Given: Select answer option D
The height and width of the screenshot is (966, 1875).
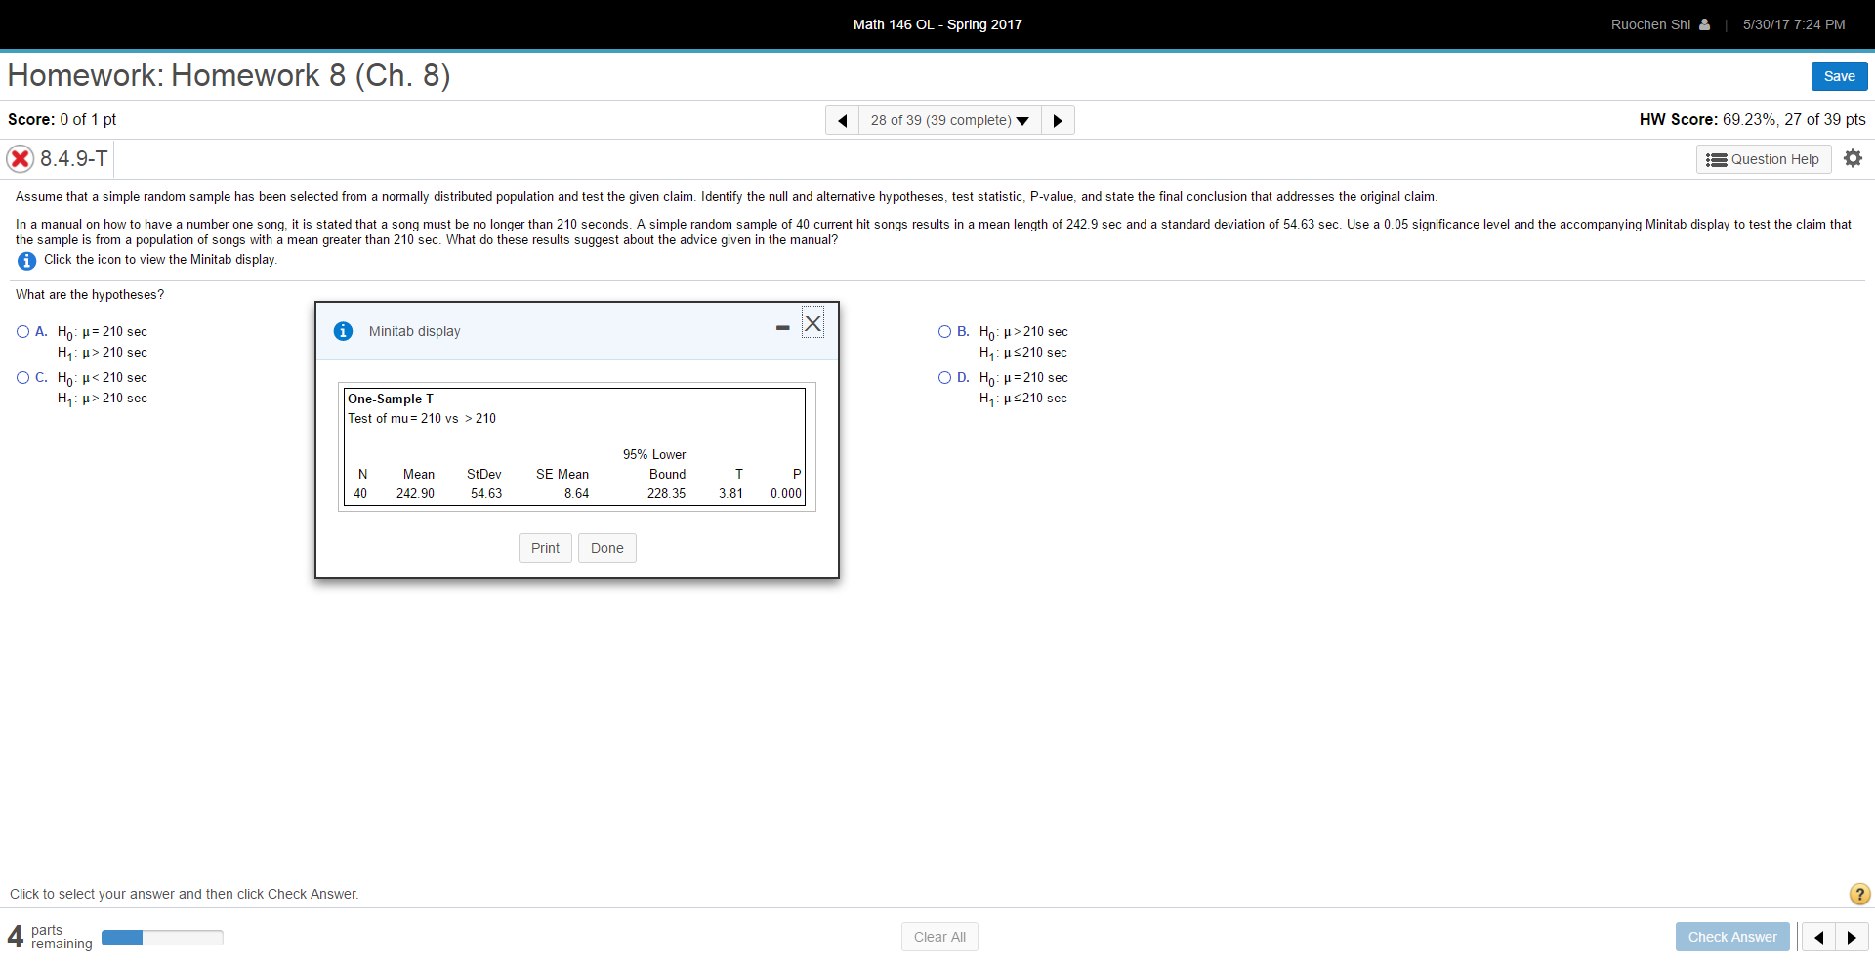Looking at the screenshot, I should 944,378.
